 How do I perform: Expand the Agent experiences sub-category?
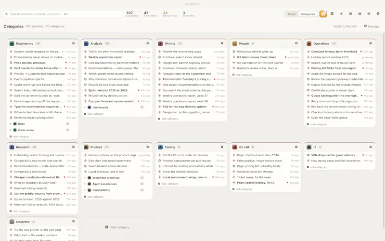(x=85, y=184)
